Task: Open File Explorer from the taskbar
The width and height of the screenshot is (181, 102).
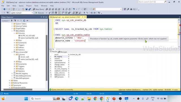Action: [x=89, y=99]
